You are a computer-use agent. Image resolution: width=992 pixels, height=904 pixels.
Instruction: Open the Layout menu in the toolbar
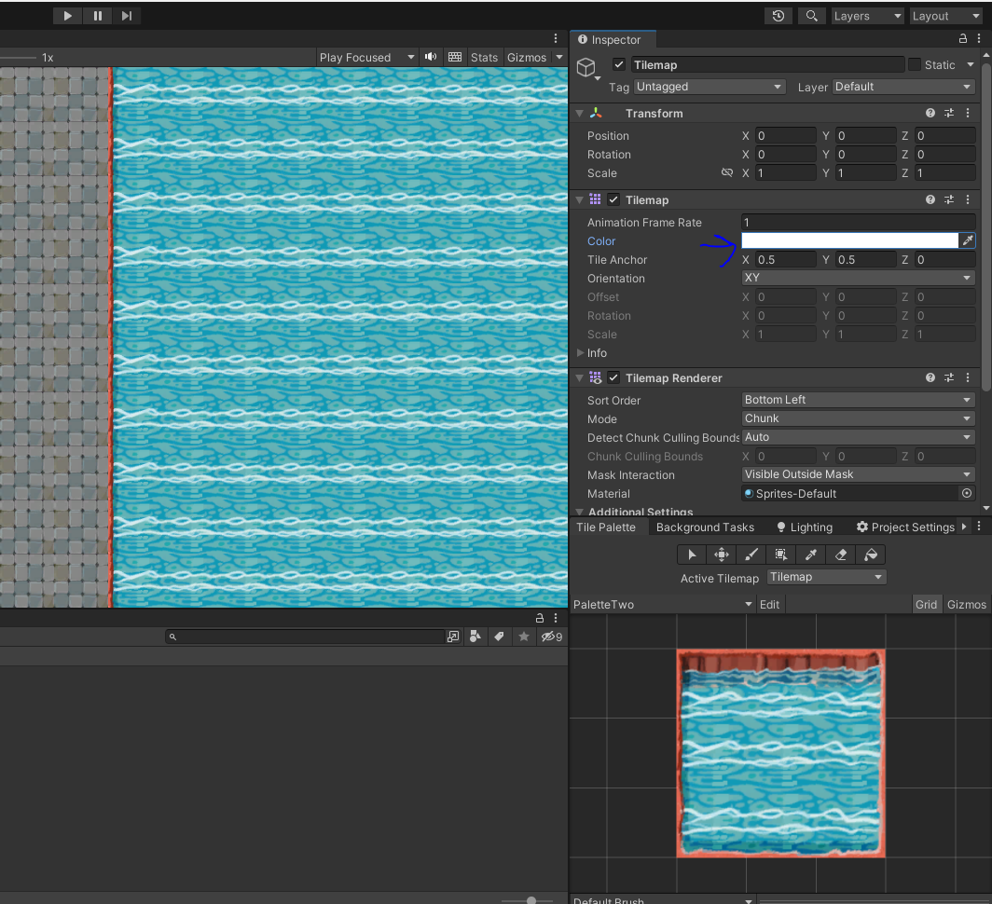pos(945,15)
